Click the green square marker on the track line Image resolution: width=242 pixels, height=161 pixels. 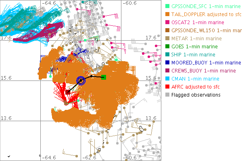104,77
